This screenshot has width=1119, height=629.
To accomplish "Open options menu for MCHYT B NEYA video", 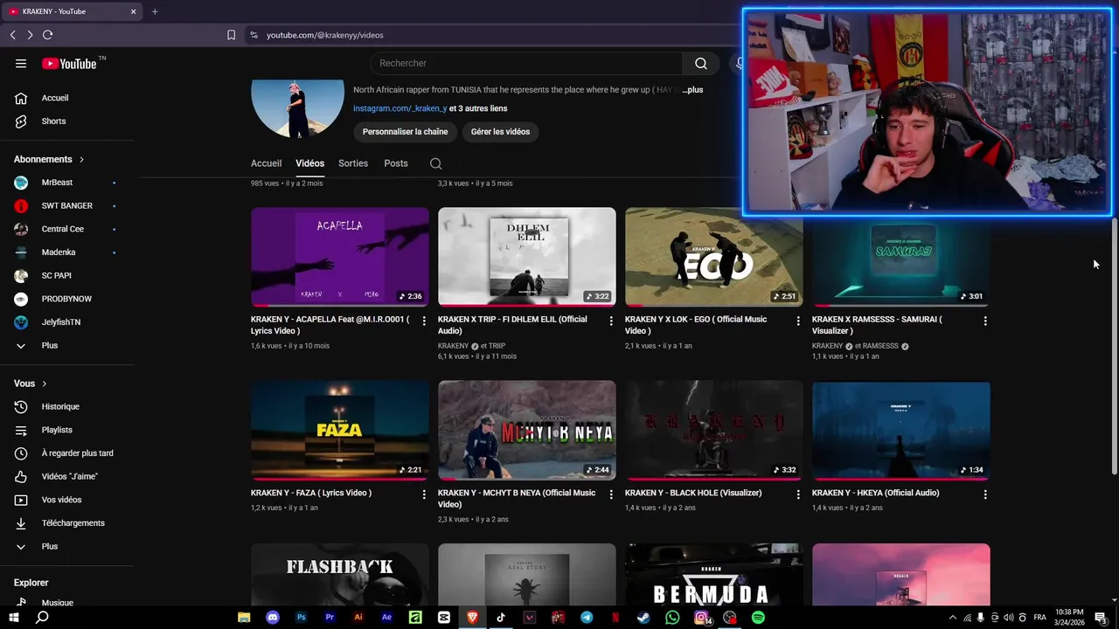I will coord(611,494).
